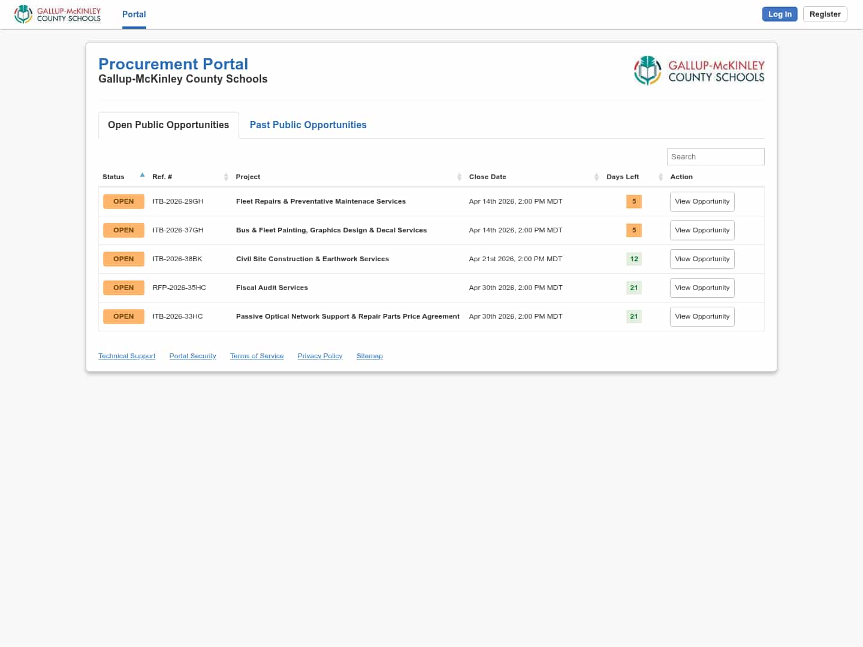
Task: Sort by Project column arrows
Action: pyautogui.click(x=459, y=177)
